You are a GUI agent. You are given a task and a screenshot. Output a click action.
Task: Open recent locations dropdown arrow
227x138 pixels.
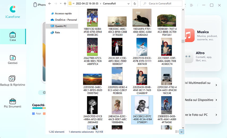61,4
